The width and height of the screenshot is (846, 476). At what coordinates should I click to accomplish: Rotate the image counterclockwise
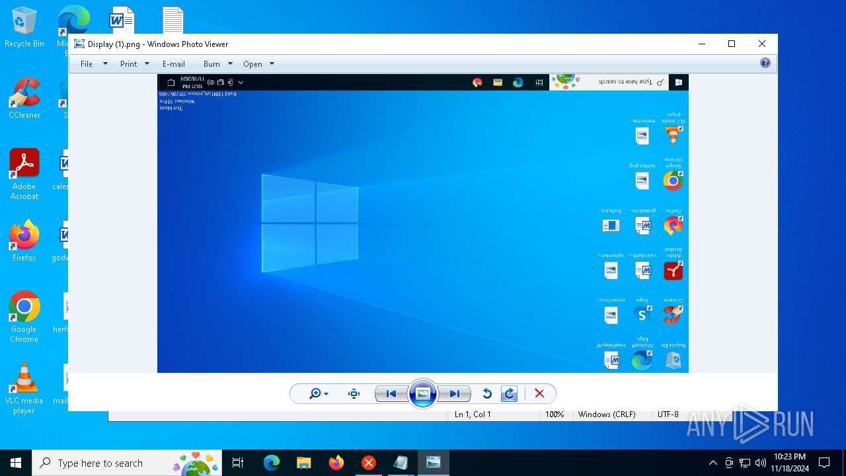click(x=487, y=394)
